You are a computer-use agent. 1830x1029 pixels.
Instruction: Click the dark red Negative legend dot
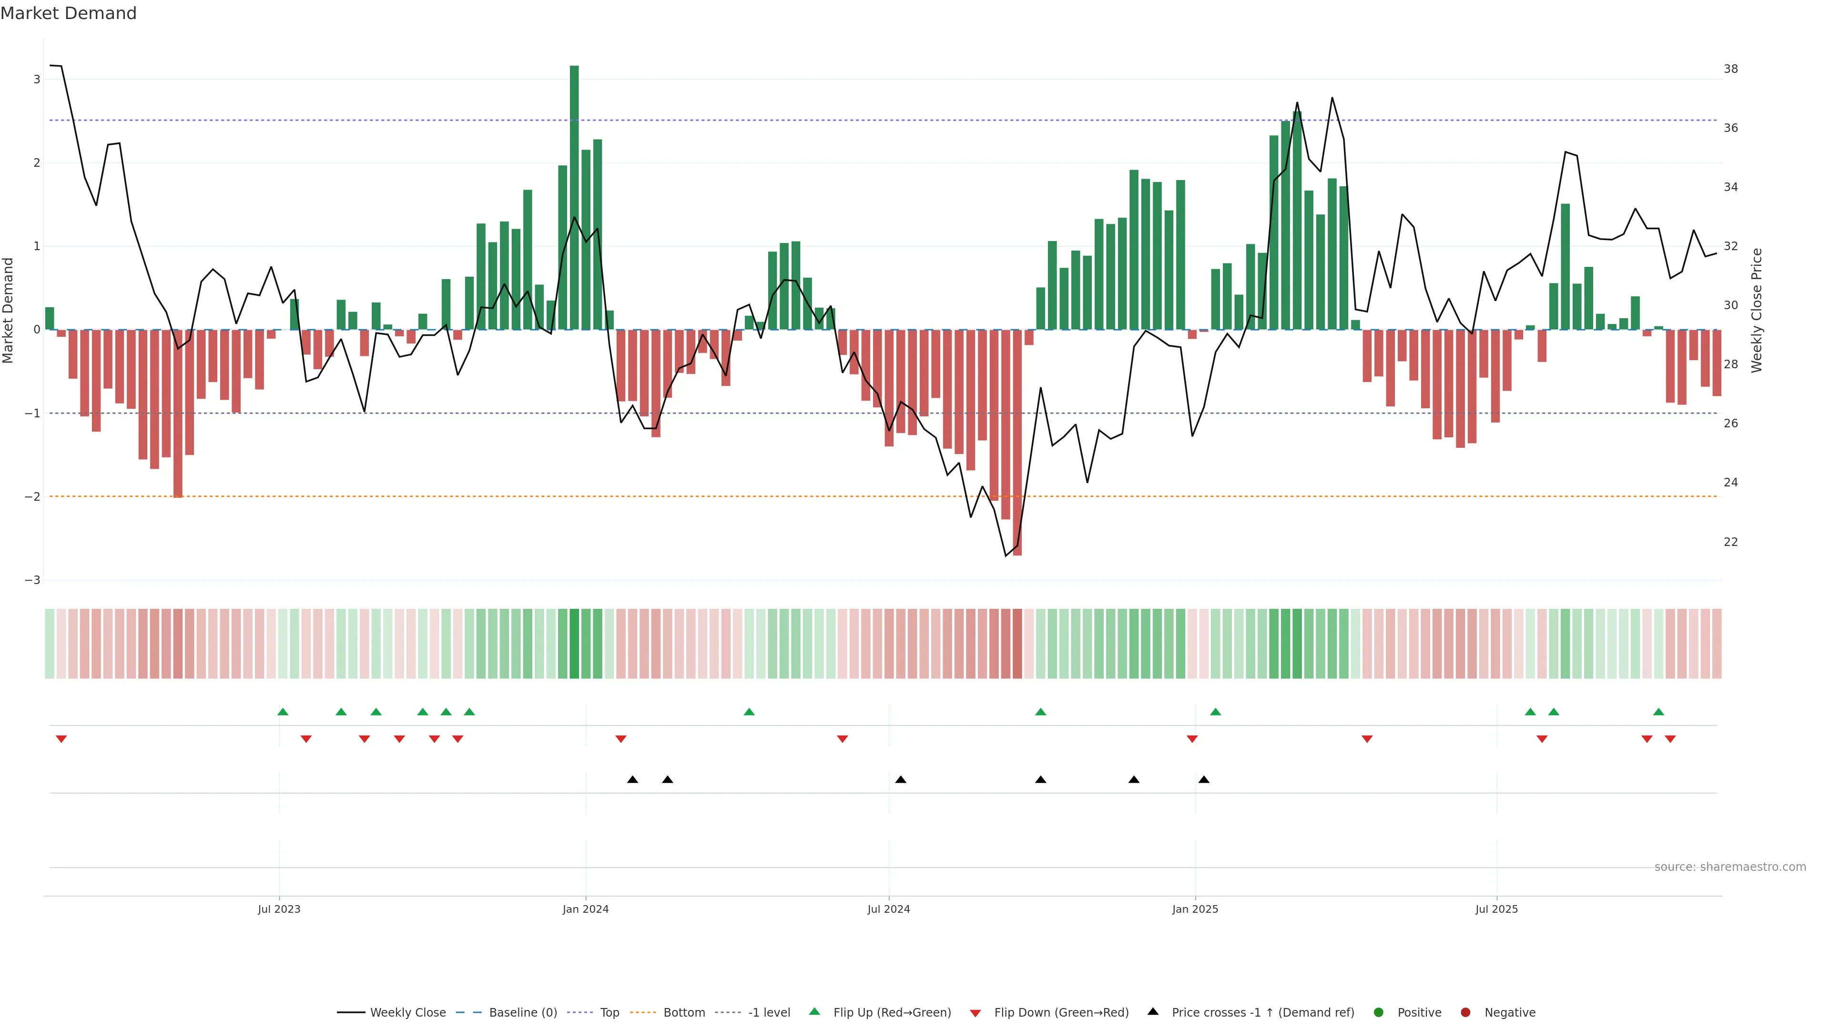click(x=1465, y=1012)
